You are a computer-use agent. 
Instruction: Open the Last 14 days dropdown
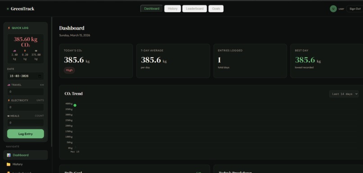pos(344,94)
